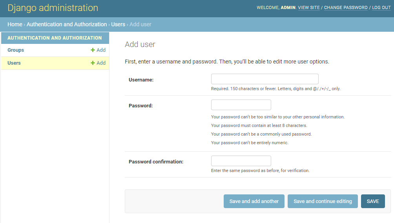This screenshot has height=223, width=394.
Task: Click the 'commonly used password' hint
Action: (261, 134)
